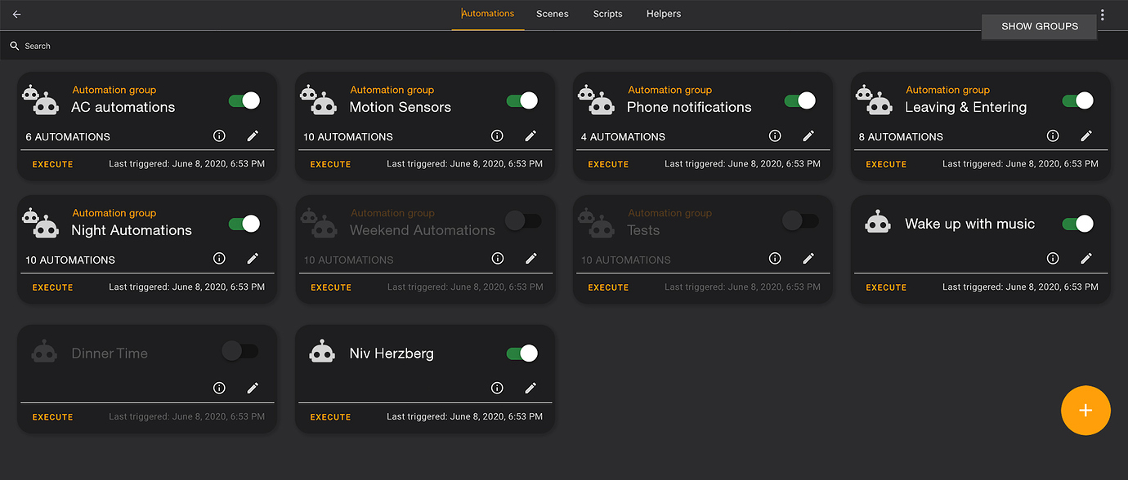Open info for Weekend Automations
The width and height of the screenshot is (1128, 480).
497,259
